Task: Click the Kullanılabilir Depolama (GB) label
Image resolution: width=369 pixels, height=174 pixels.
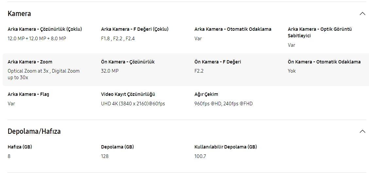Action: 226,147
